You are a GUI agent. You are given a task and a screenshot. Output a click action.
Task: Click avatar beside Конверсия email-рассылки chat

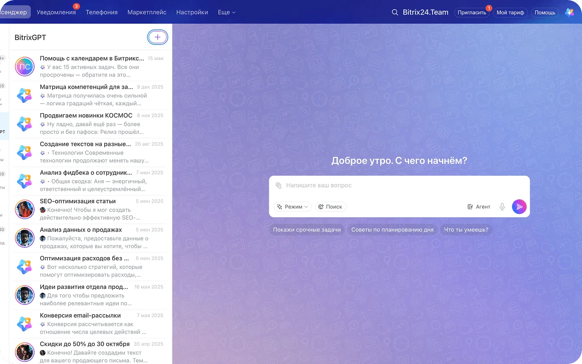click(x=25, y=324)
